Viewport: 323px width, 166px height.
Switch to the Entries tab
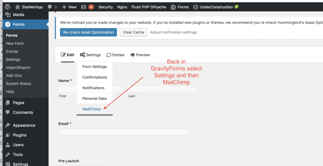[115, 55]
